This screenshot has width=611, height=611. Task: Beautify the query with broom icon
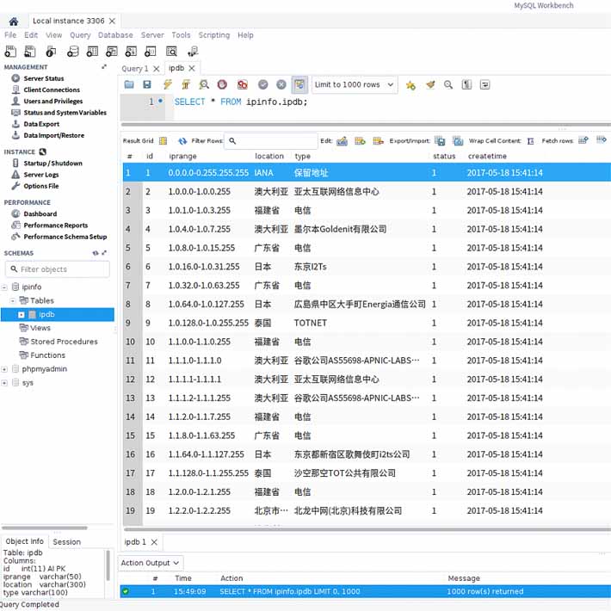[x=430, y=84]
